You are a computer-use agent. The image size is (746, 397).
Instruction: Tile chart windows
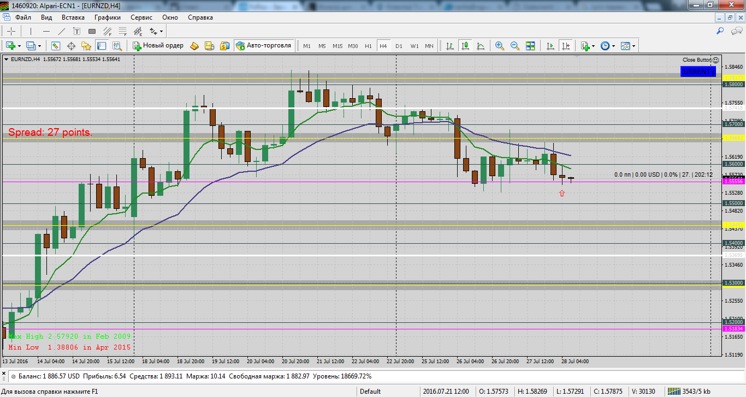coord(530,46)
